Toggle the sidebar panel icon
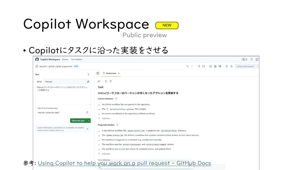Image resolution: width=302 pixels, height=170 pixels. (98, 73)
